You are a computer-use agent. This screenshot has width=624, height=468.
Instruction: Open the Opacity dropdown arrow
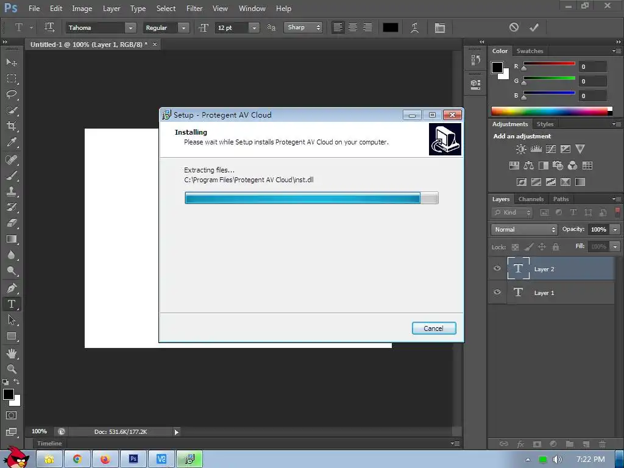point(615,230)
